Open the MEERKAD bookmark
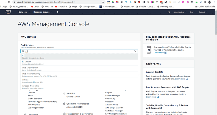Screen dimensions: 217x115 tap(127, 7)
